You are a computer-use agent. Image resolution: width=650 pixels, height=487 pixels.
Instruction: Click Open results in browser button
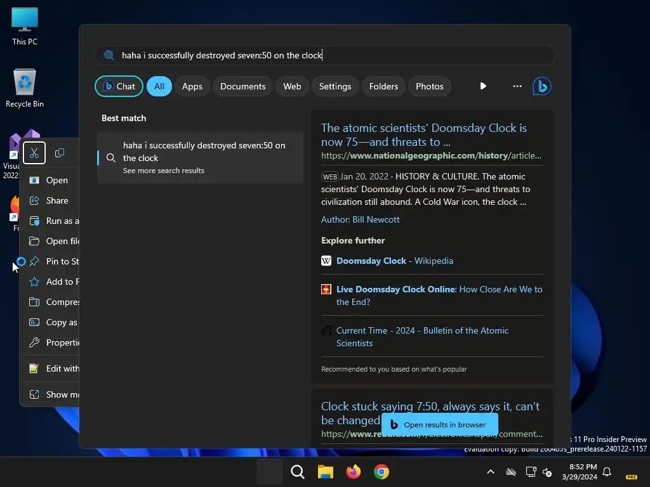[439, 424]
